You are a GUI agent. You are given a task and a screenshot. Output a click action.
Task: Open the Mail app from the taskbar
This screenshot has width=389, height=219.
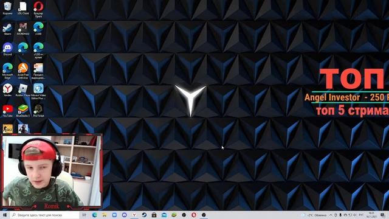164,215
